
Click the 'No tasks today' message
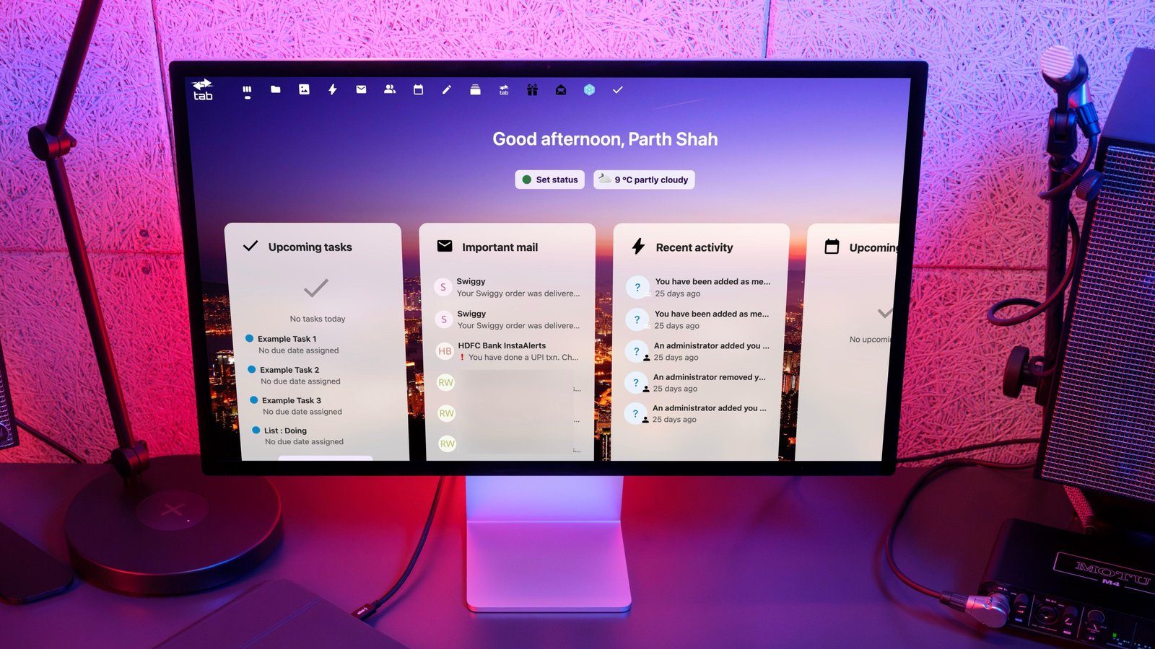click(x=318, y=319)
